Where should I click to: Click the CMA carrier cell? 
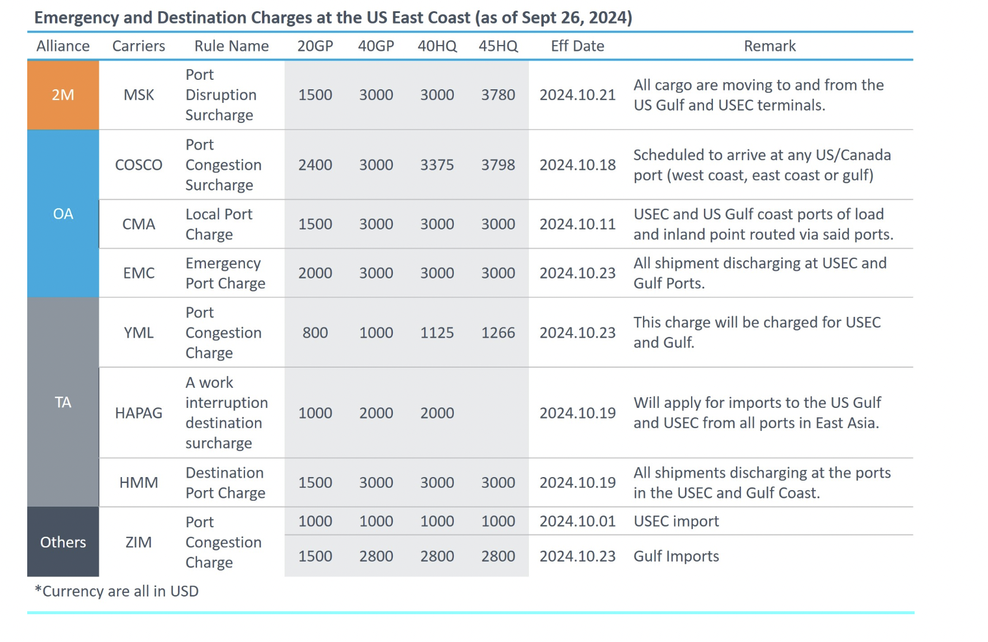(138, 224)
